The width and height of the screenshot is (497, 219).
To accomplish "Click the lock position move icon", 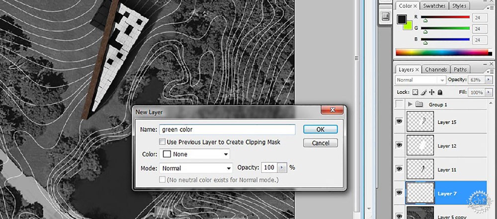I will click(431, 92).
